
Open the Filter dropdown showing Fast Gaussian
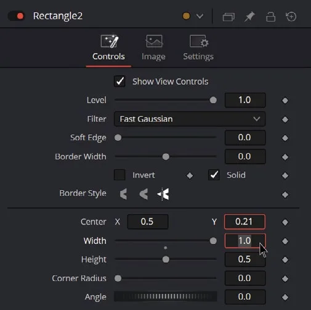coord(190,119)
